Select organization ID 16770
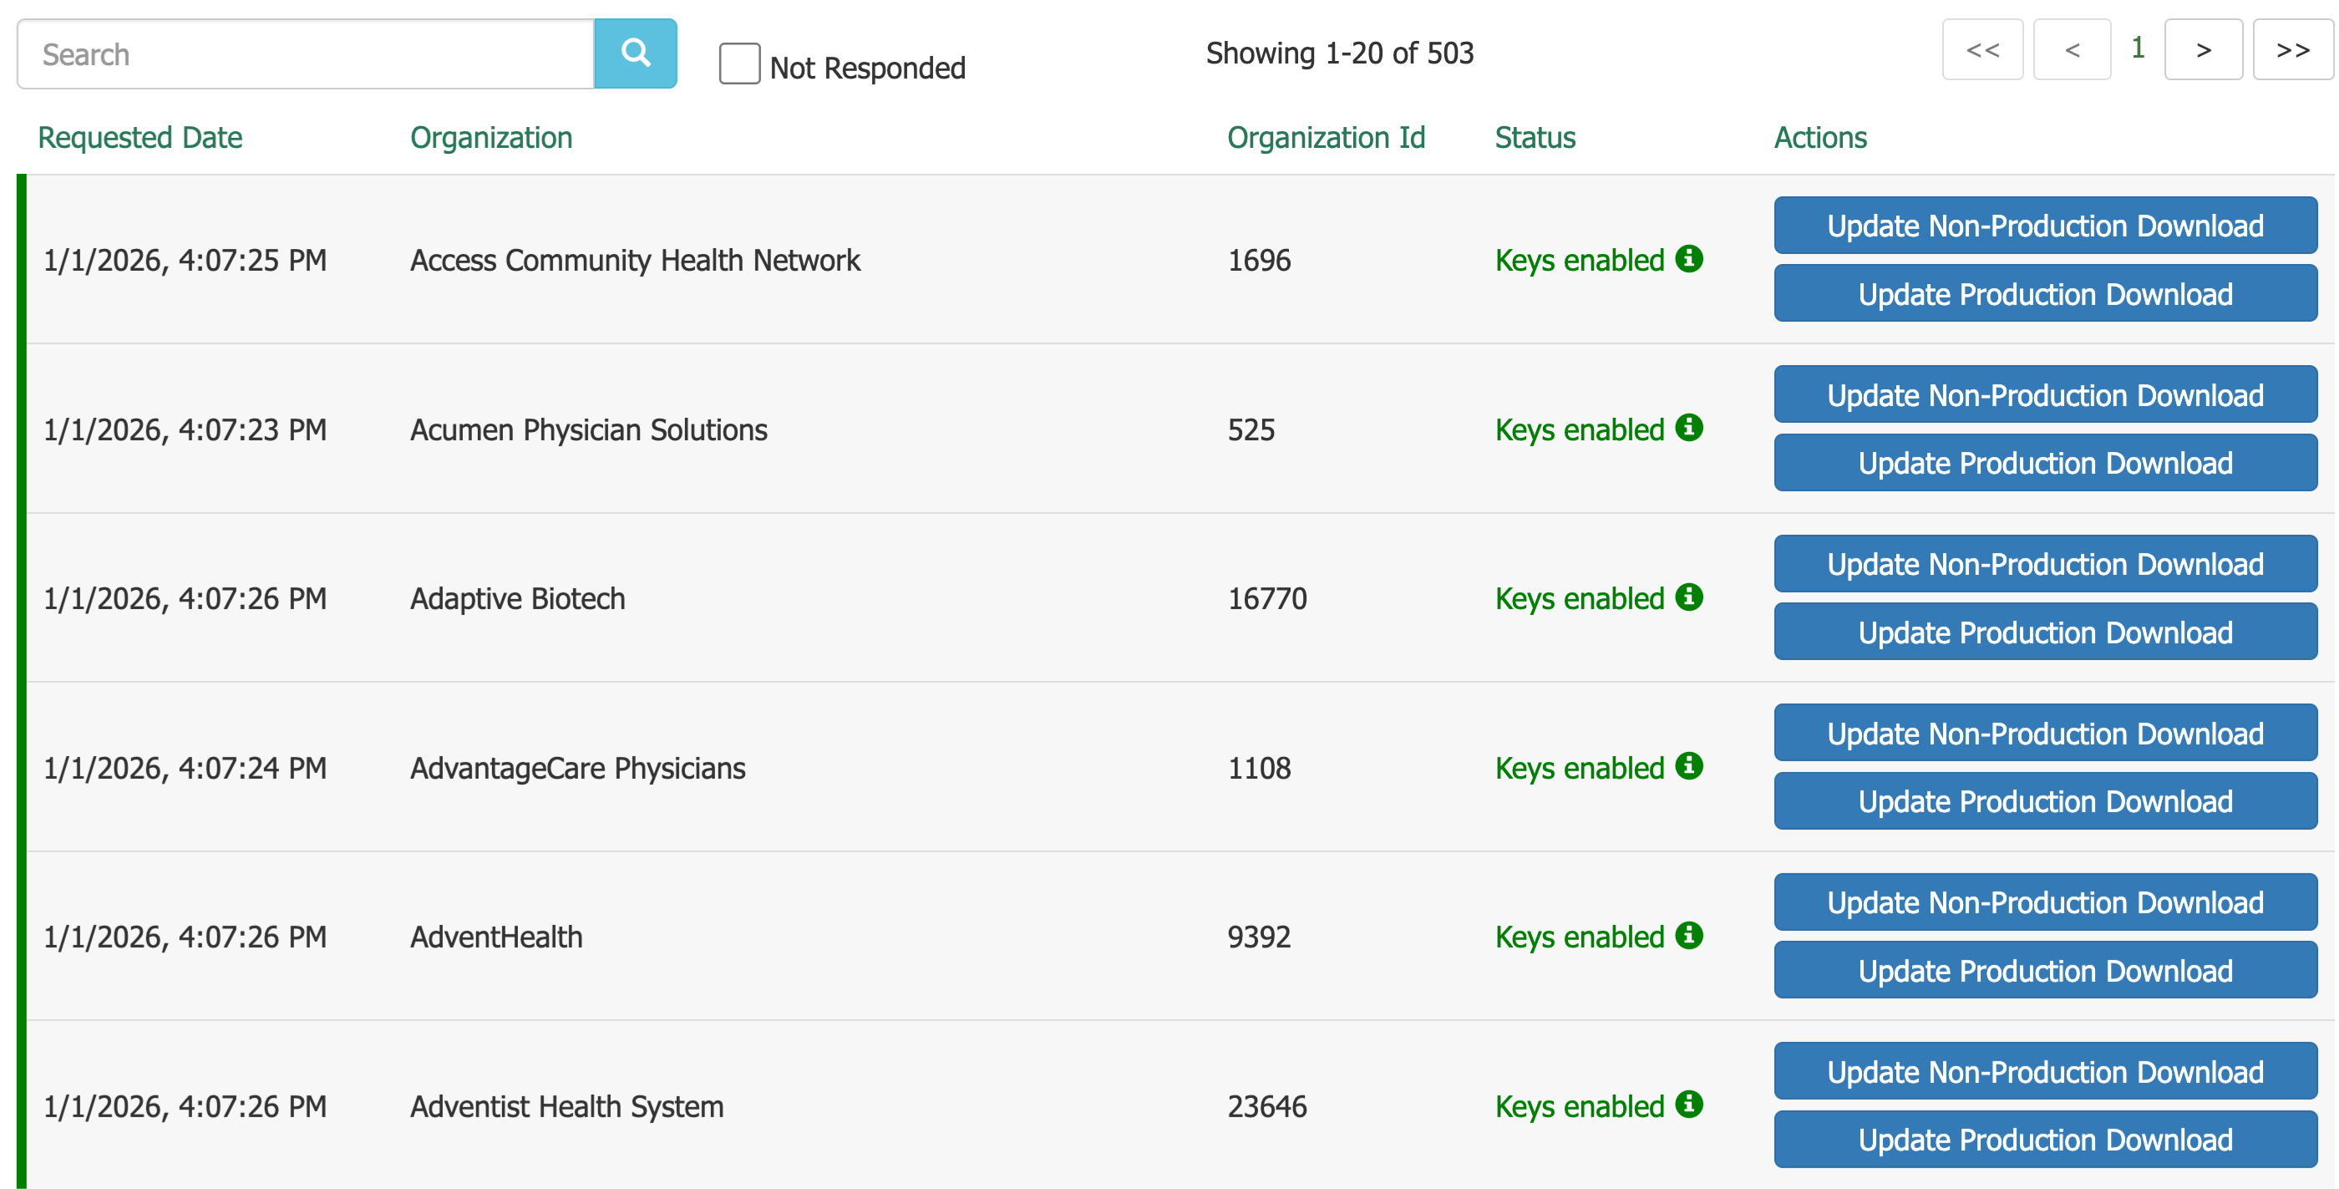The image size is (2339, 1189). [1266, 598]
